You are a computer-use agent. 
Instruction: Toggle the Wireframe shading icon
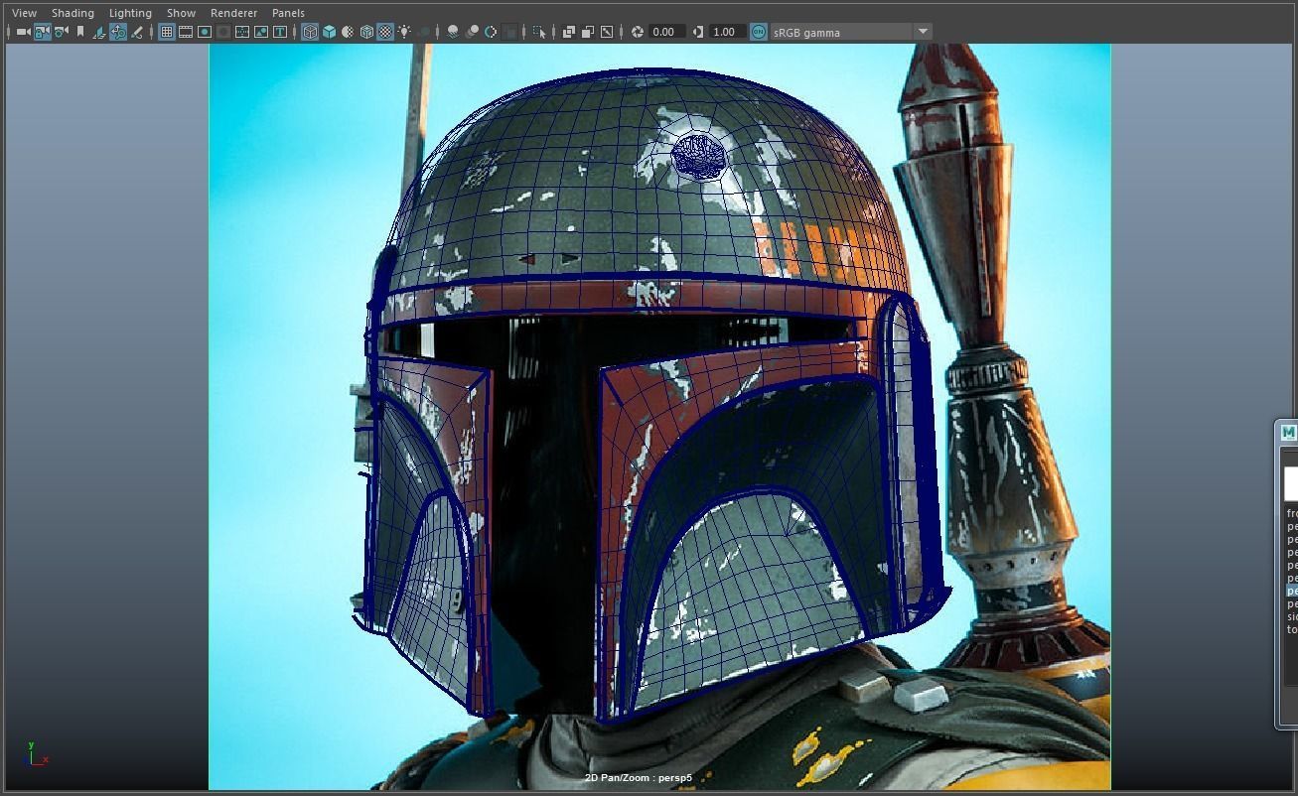[310, 32]
